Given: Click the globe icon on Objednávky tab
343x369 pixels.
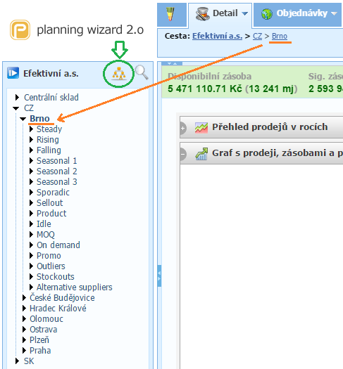Looking at the screenshot, I should click(267, 14).
